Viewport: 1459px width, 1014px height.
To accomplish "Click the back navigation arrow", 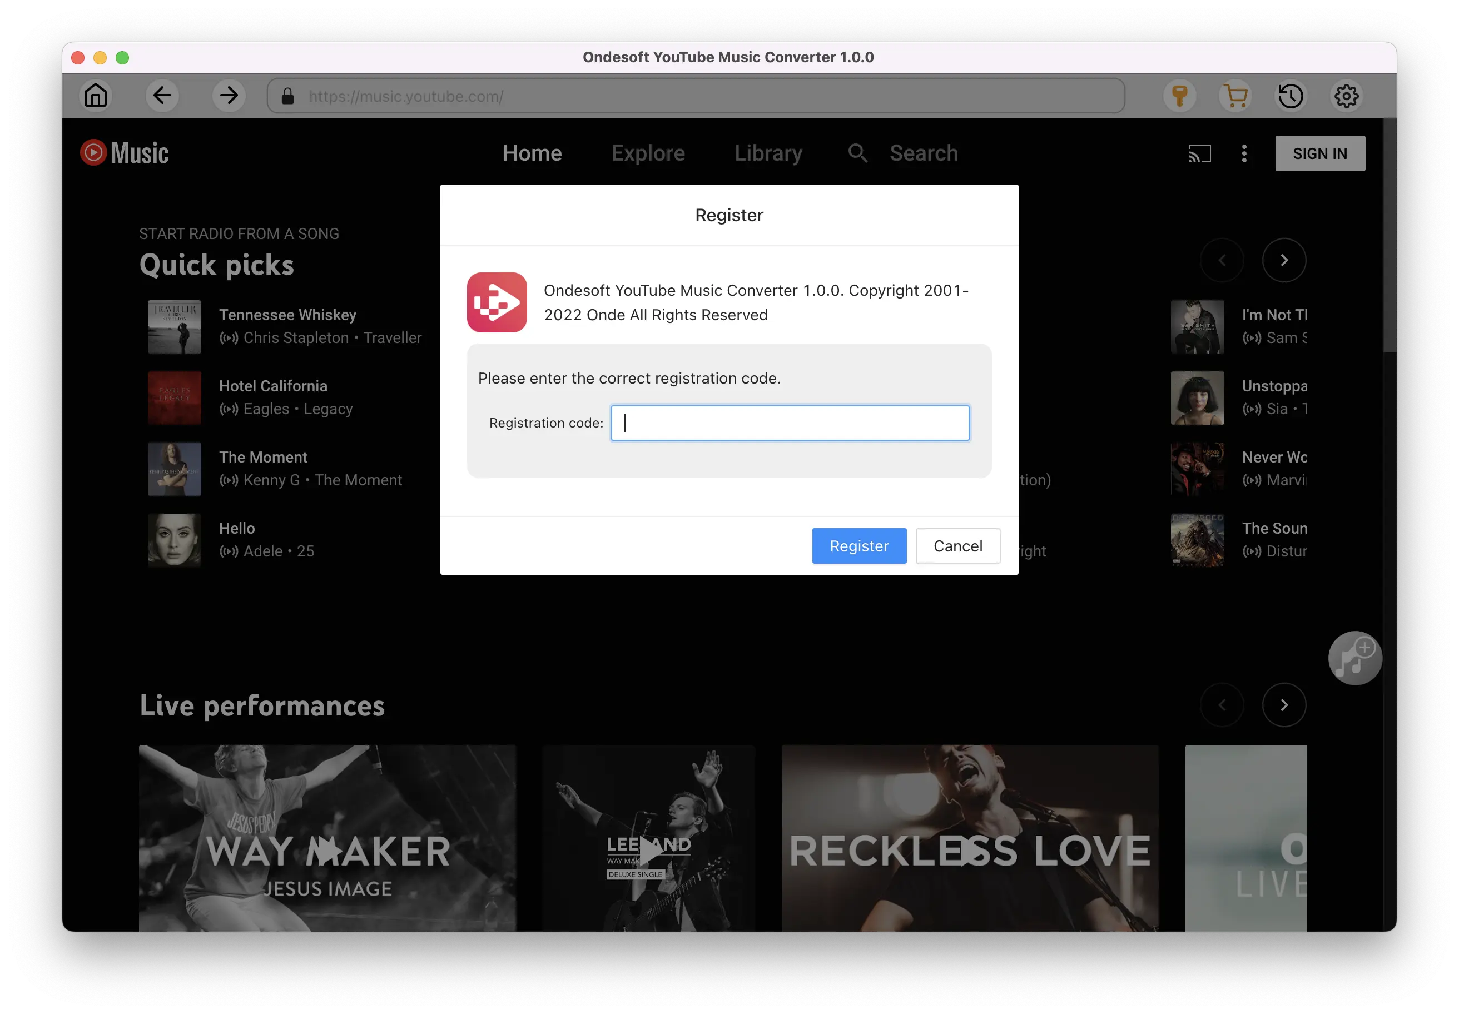I will pyautogui.click(x=163, y=96).
